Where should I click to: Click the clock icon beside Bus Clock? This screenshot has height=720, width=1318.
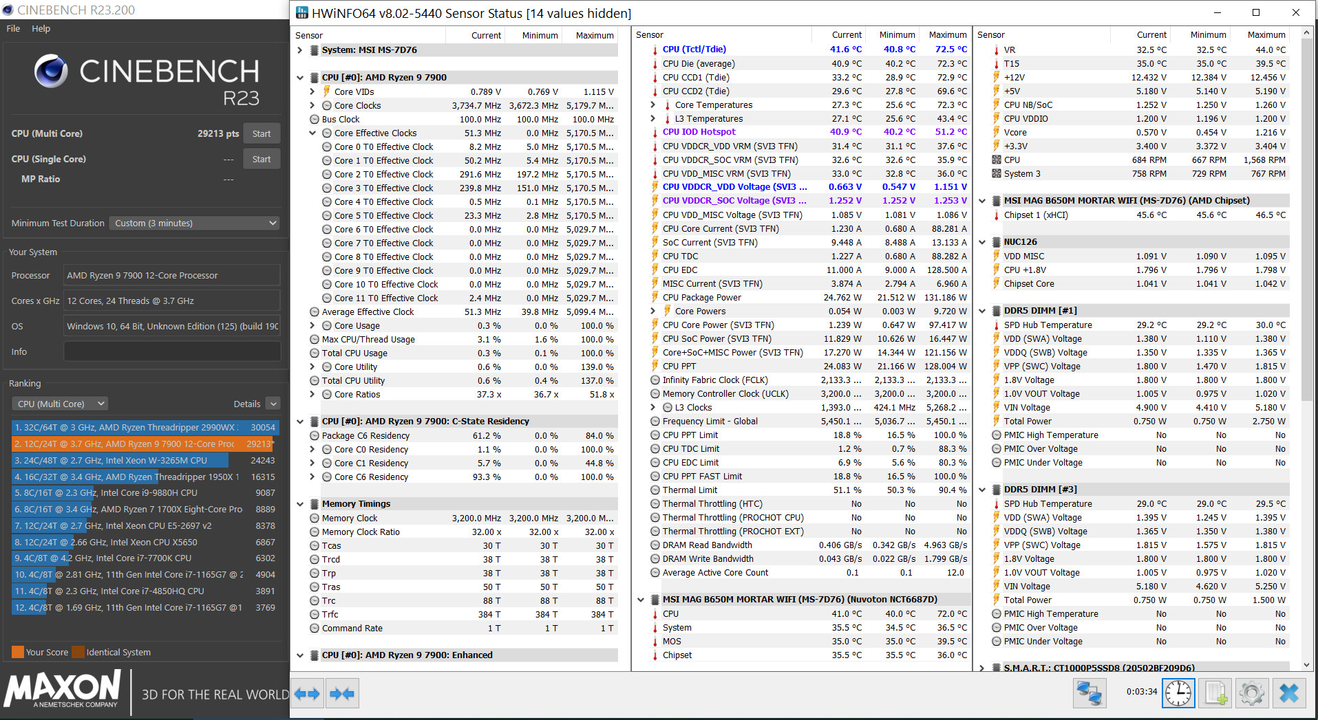coord(315,119)
